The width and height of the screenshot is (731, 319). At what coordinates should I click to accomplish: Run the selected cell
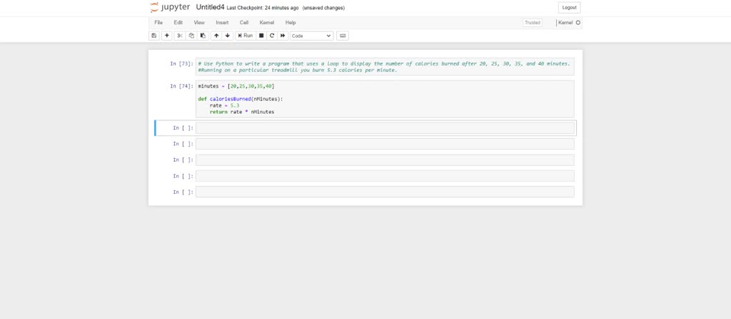(246, 36)
